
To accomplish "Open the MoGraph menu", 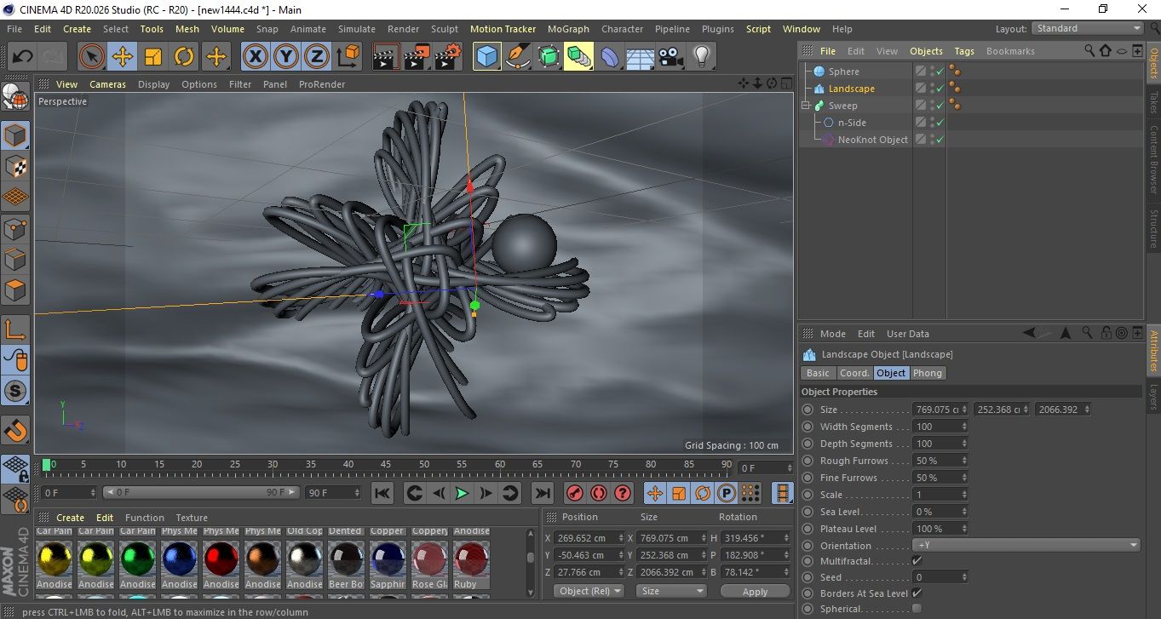I will [568, 29].
